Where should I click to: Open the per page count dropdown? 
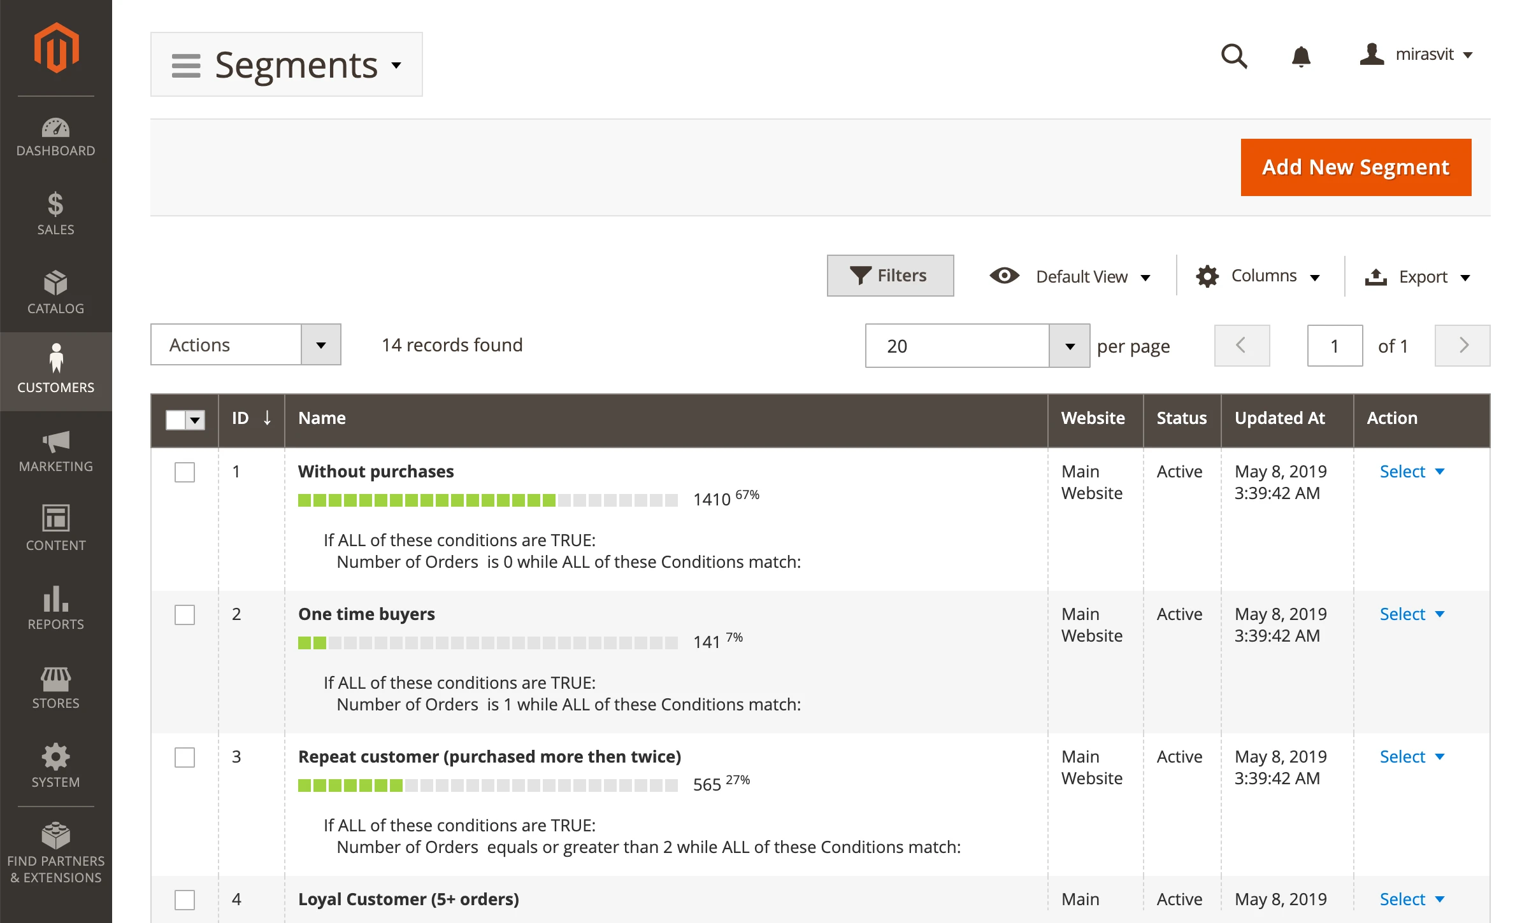(x=1069, y=346)
